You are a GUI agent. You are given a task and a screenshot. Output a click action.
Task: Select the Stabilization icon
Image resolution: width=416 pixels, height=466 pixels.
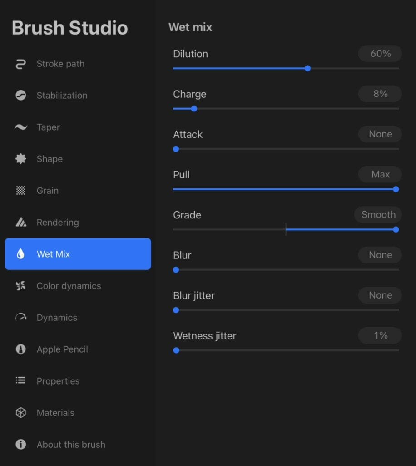tap(21, 96)
